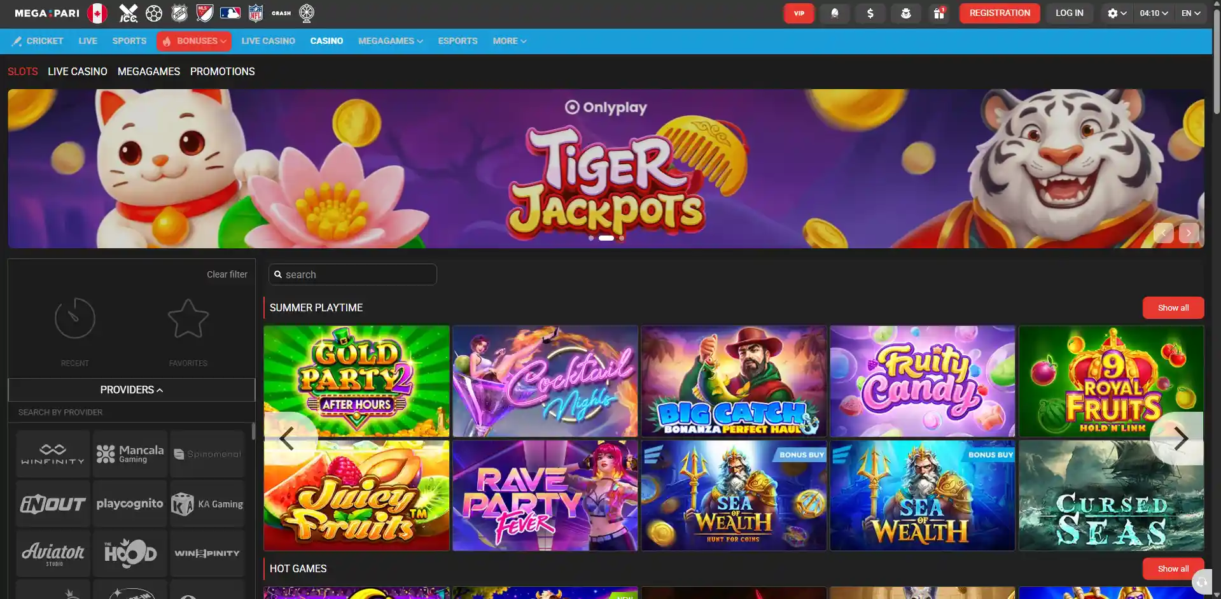Open the rocket promo icon
Image resolution: width=1221 pixels, height=599 pixels.
[835, 13]
